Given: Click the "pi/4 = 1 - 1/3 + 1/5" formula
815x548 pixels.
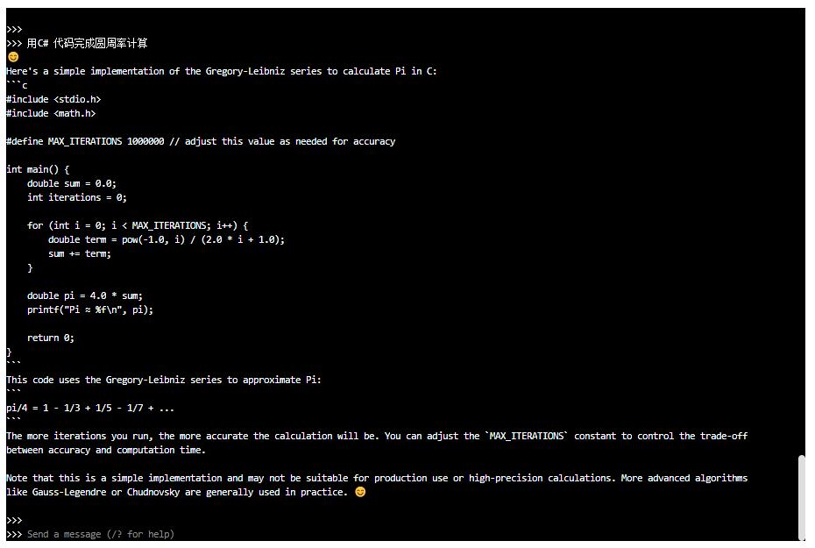Looking at the screenshot, I should tap(90, 408).
